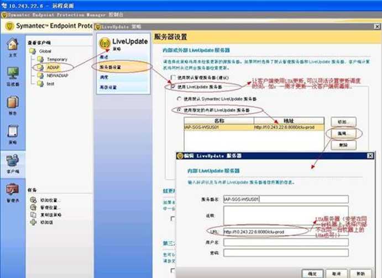Select 使用指定的内部 LiveUpdate 服务器 radio
Viewport: 382px width, 278px height.
click(x=179, y=110)
